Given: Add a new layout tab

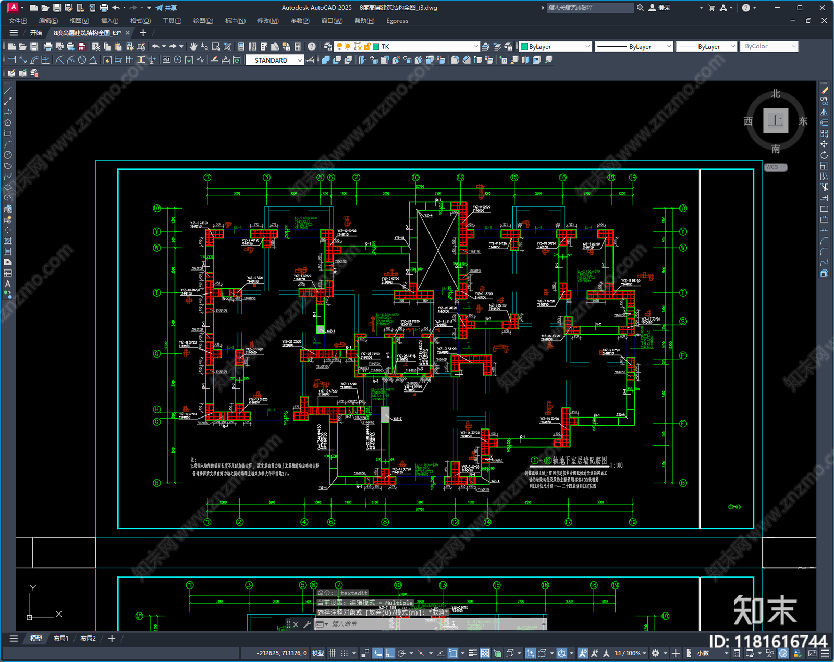Looking at the screenshot, I should click(112, 639).
